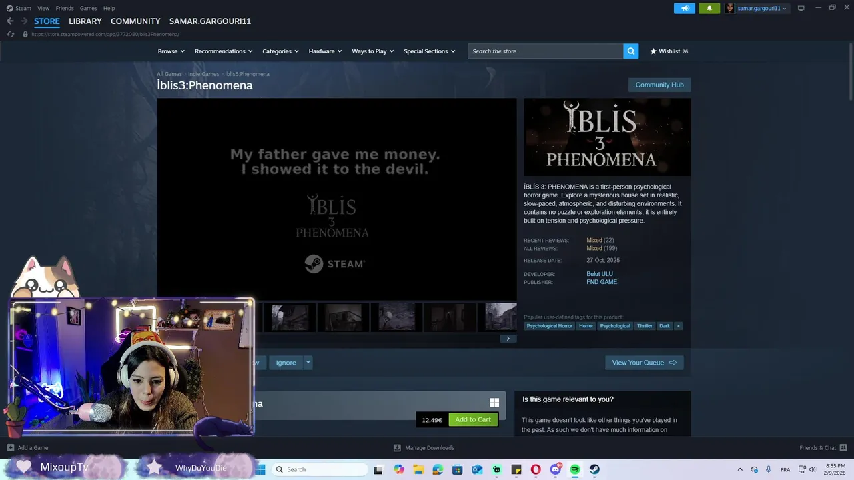Screen dimensions: 854x480
Task: Open Outlook from taskbar
Action: click(x=477, y=469)
